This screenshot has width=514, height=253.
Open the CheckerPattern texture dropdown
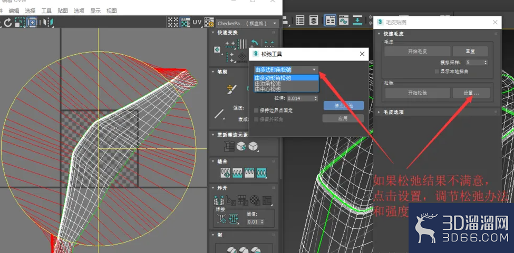tap(247, 24)
